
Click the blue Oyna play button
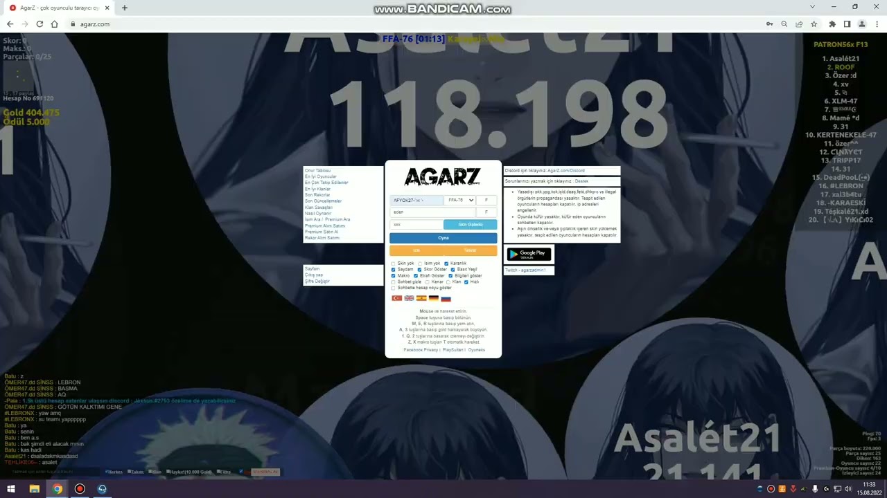coord(443,238)
